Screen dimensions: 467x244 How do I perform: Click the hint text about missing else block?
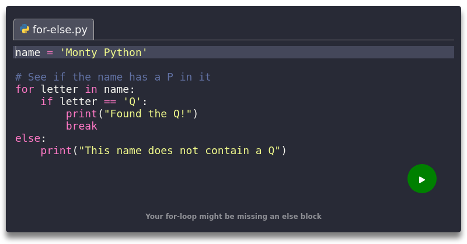click(233, 217)
